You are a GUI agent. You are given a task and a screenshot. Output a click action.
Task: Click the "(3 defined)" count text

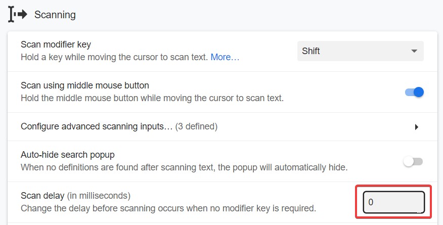(x=196, y=126)
